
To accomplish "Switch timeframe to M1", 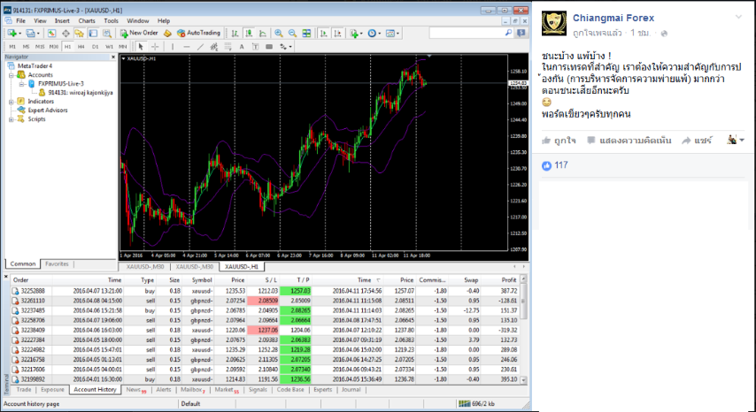I will point(12,47).
